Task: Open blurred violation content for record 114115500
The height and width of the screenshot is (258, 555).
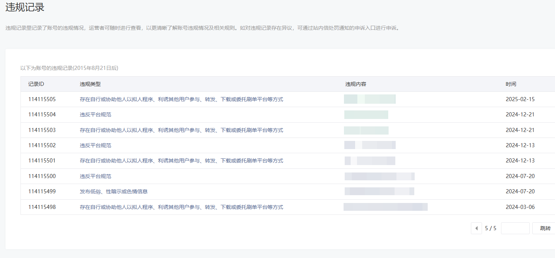Action: (379, 176)
